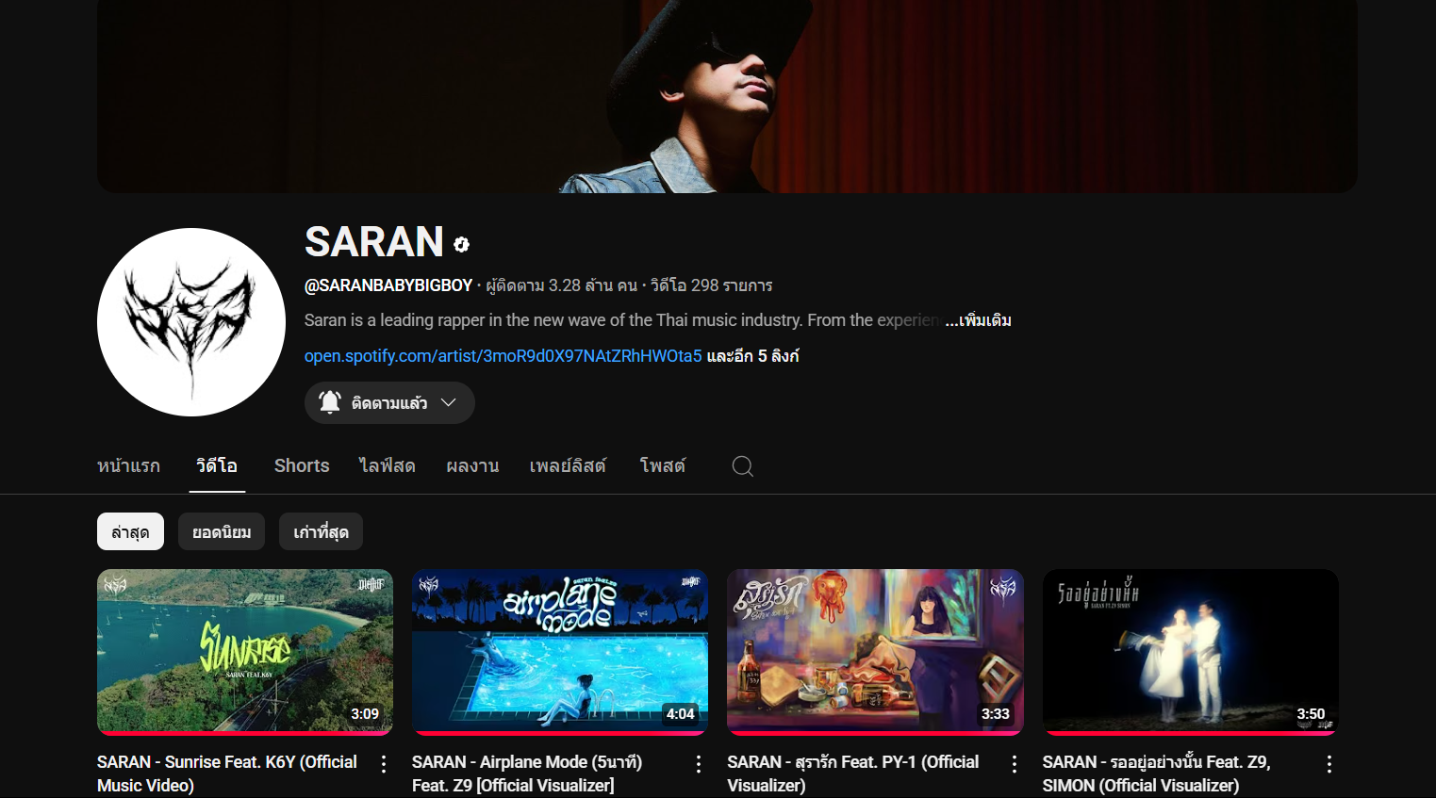Play the Sunrise video thumbnail
1436x798 pixels.
(245, 652)
